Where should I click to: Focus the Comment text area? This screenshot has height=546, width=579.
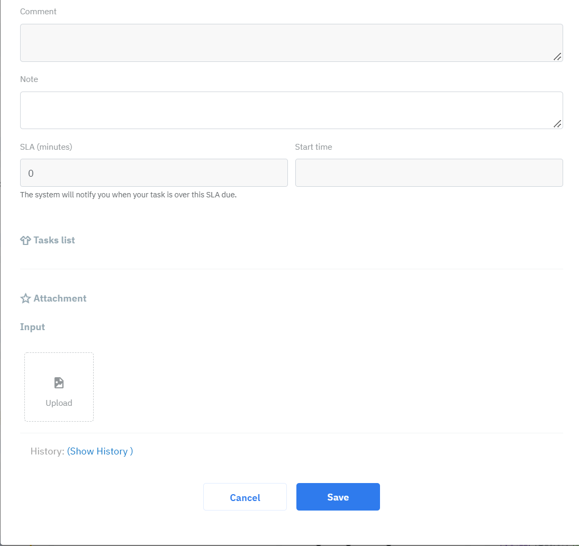[x=291, y=43]
